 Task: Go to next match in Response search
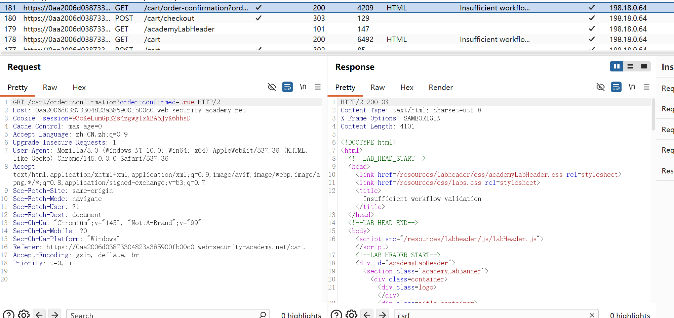383,314
